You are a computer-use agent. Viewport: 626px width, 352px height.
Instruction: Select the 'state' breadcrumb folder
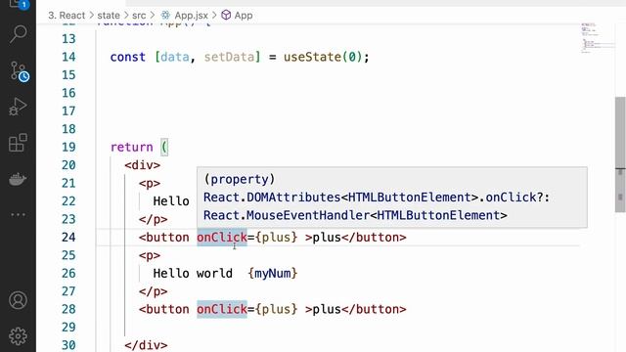tap(109, 16)
